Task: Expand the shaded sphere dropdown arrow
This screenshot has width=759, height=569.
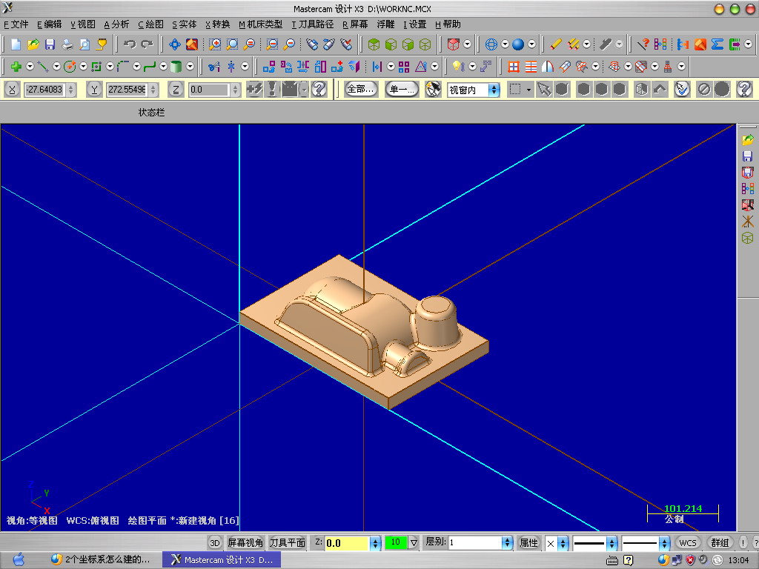Action: tap(531, 44)
